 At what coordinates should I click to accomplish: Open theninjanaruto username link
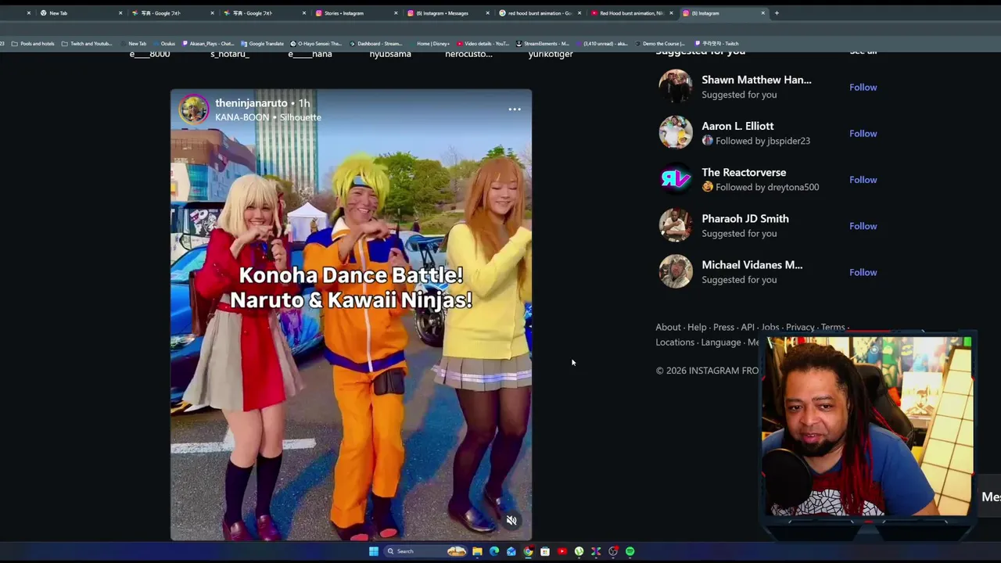[x=251, y=103]
